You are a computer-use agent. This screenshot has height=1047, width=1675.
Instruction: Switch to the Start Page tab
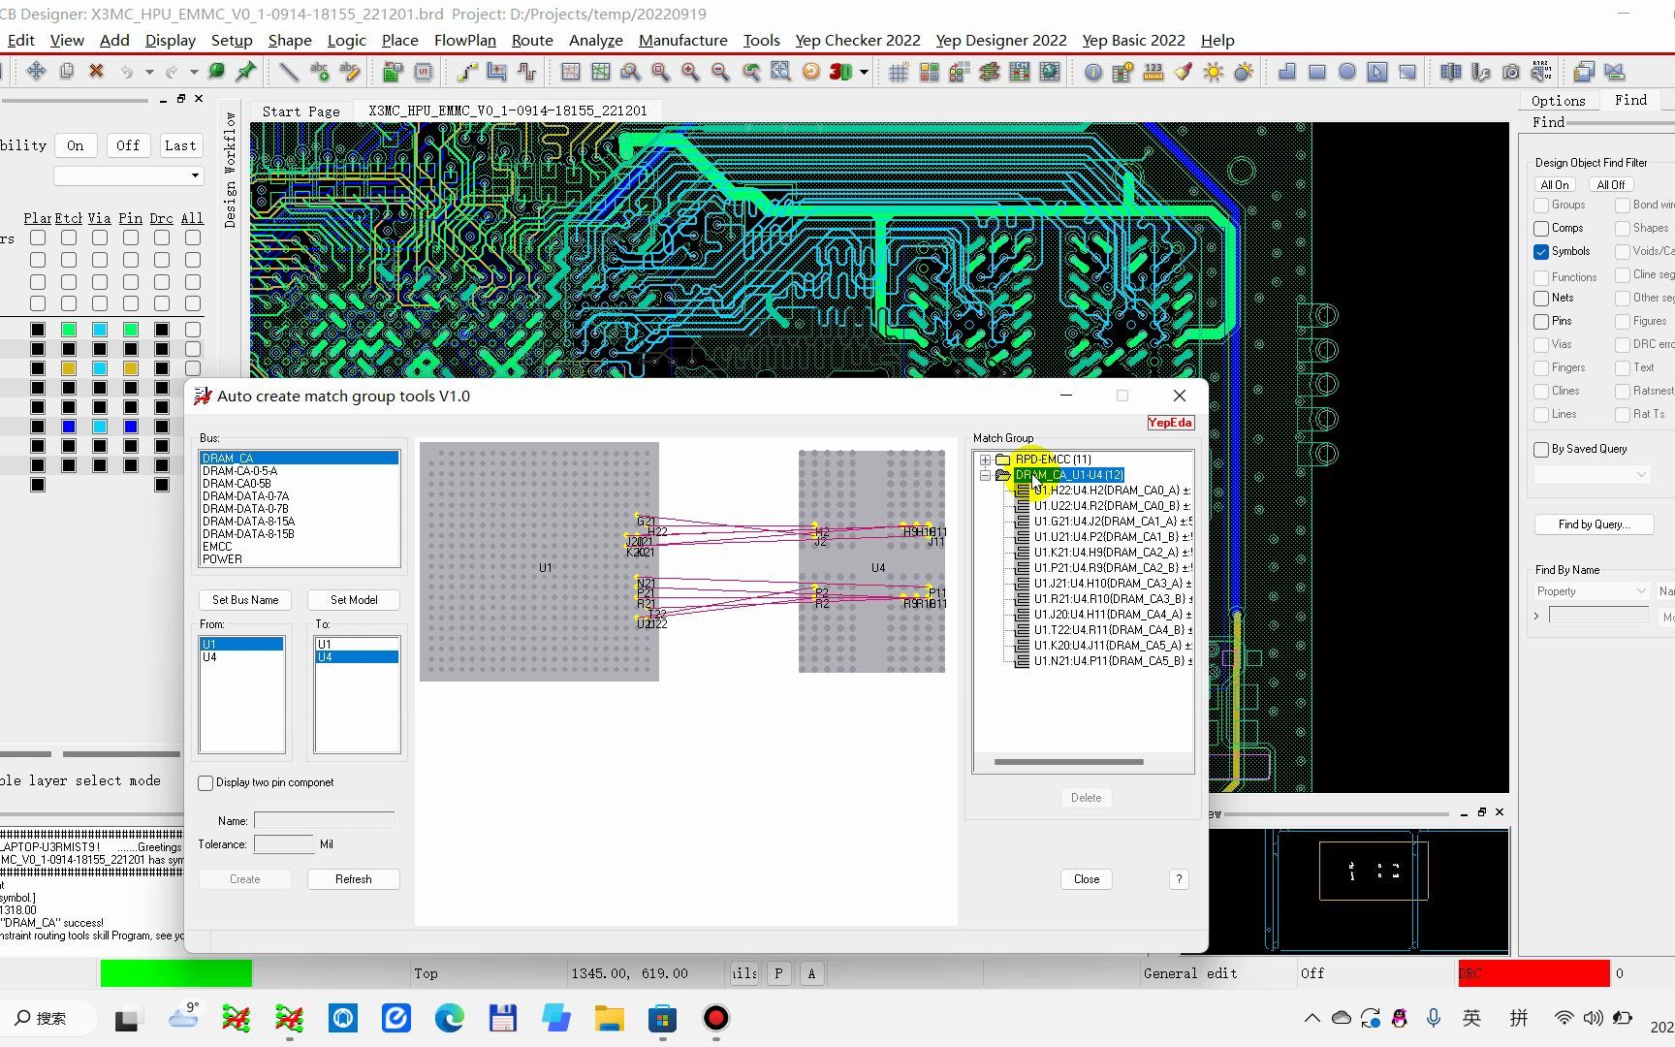(300, 111)
